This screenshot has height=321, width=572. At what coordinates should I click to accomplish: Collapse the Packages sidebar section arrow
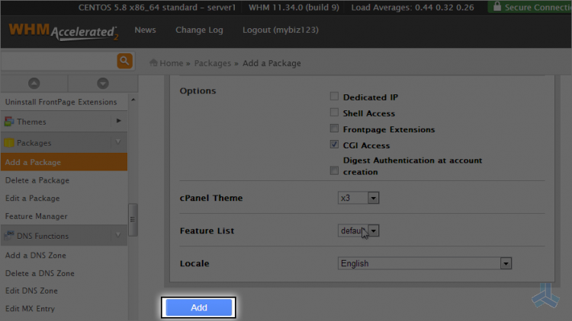pos(118,142)
